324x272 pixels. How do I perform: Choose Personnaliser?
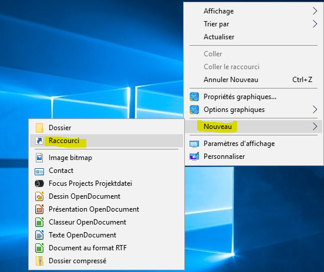[254, 157]
